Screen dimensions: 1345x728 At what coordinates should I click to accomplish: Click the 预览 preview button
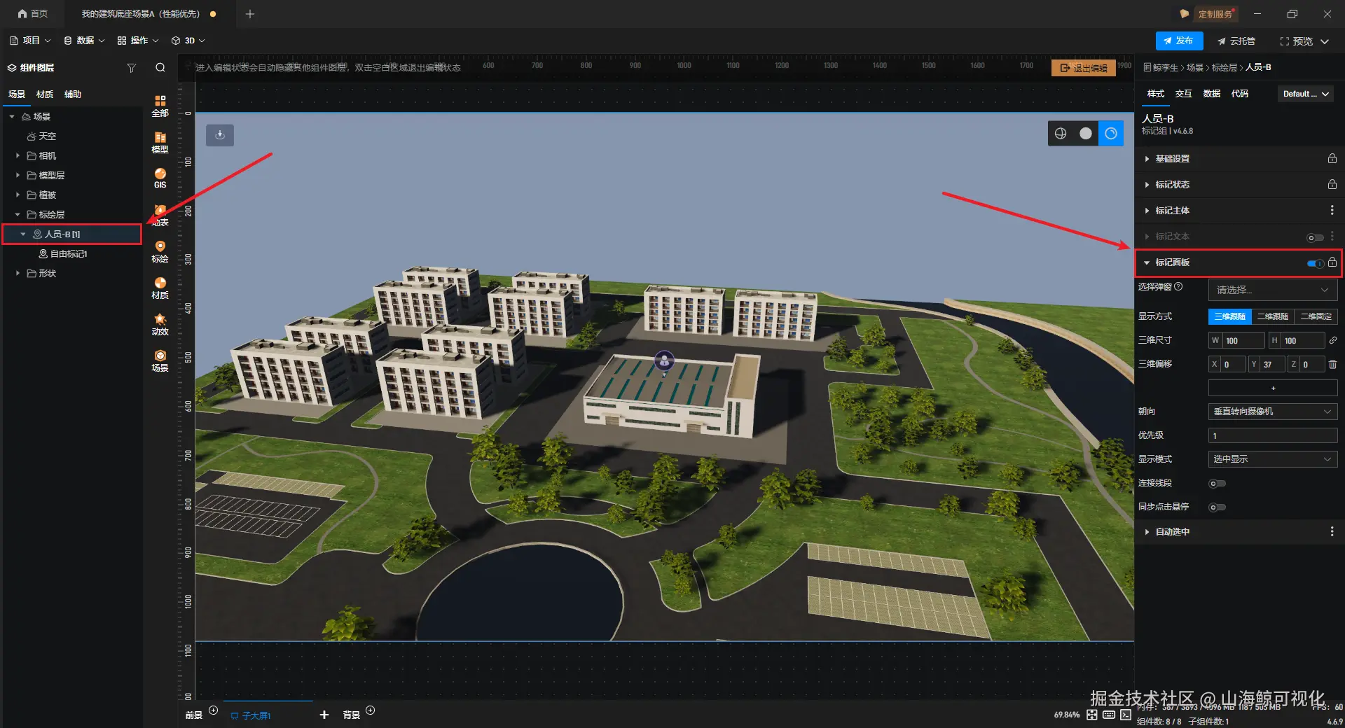point(1297,41)
